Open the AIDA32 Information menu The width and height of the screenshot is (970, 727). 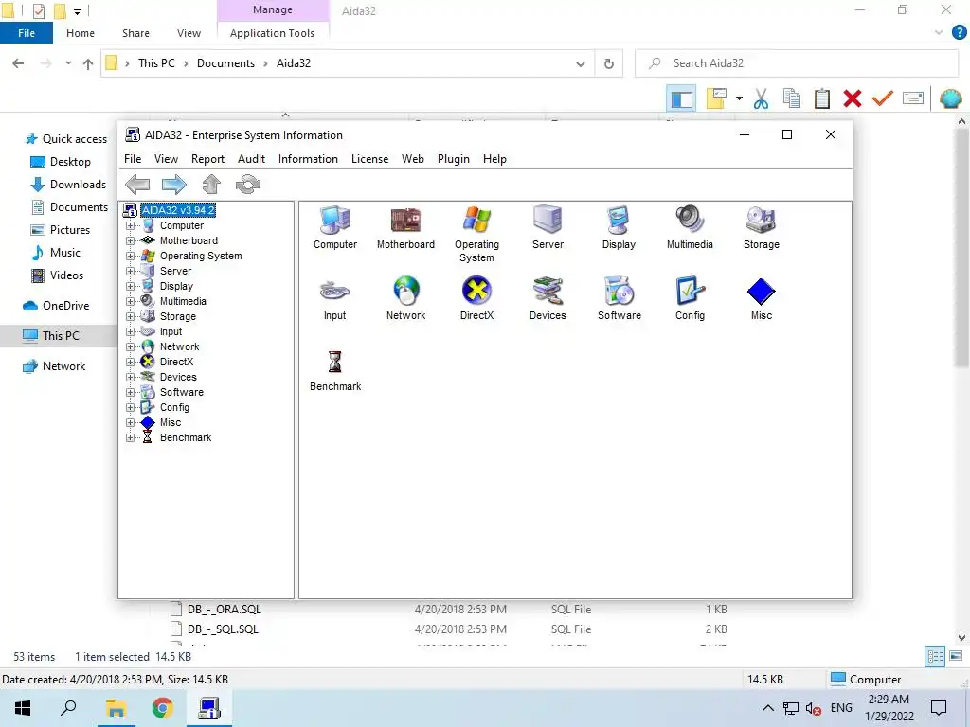click(308, 159)
